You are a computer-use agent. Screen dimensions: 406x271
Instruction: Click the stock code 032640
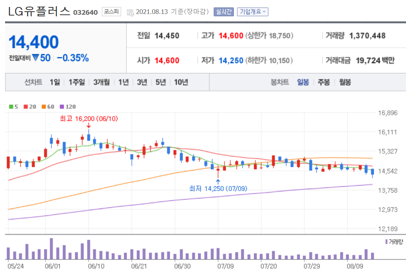85,12
